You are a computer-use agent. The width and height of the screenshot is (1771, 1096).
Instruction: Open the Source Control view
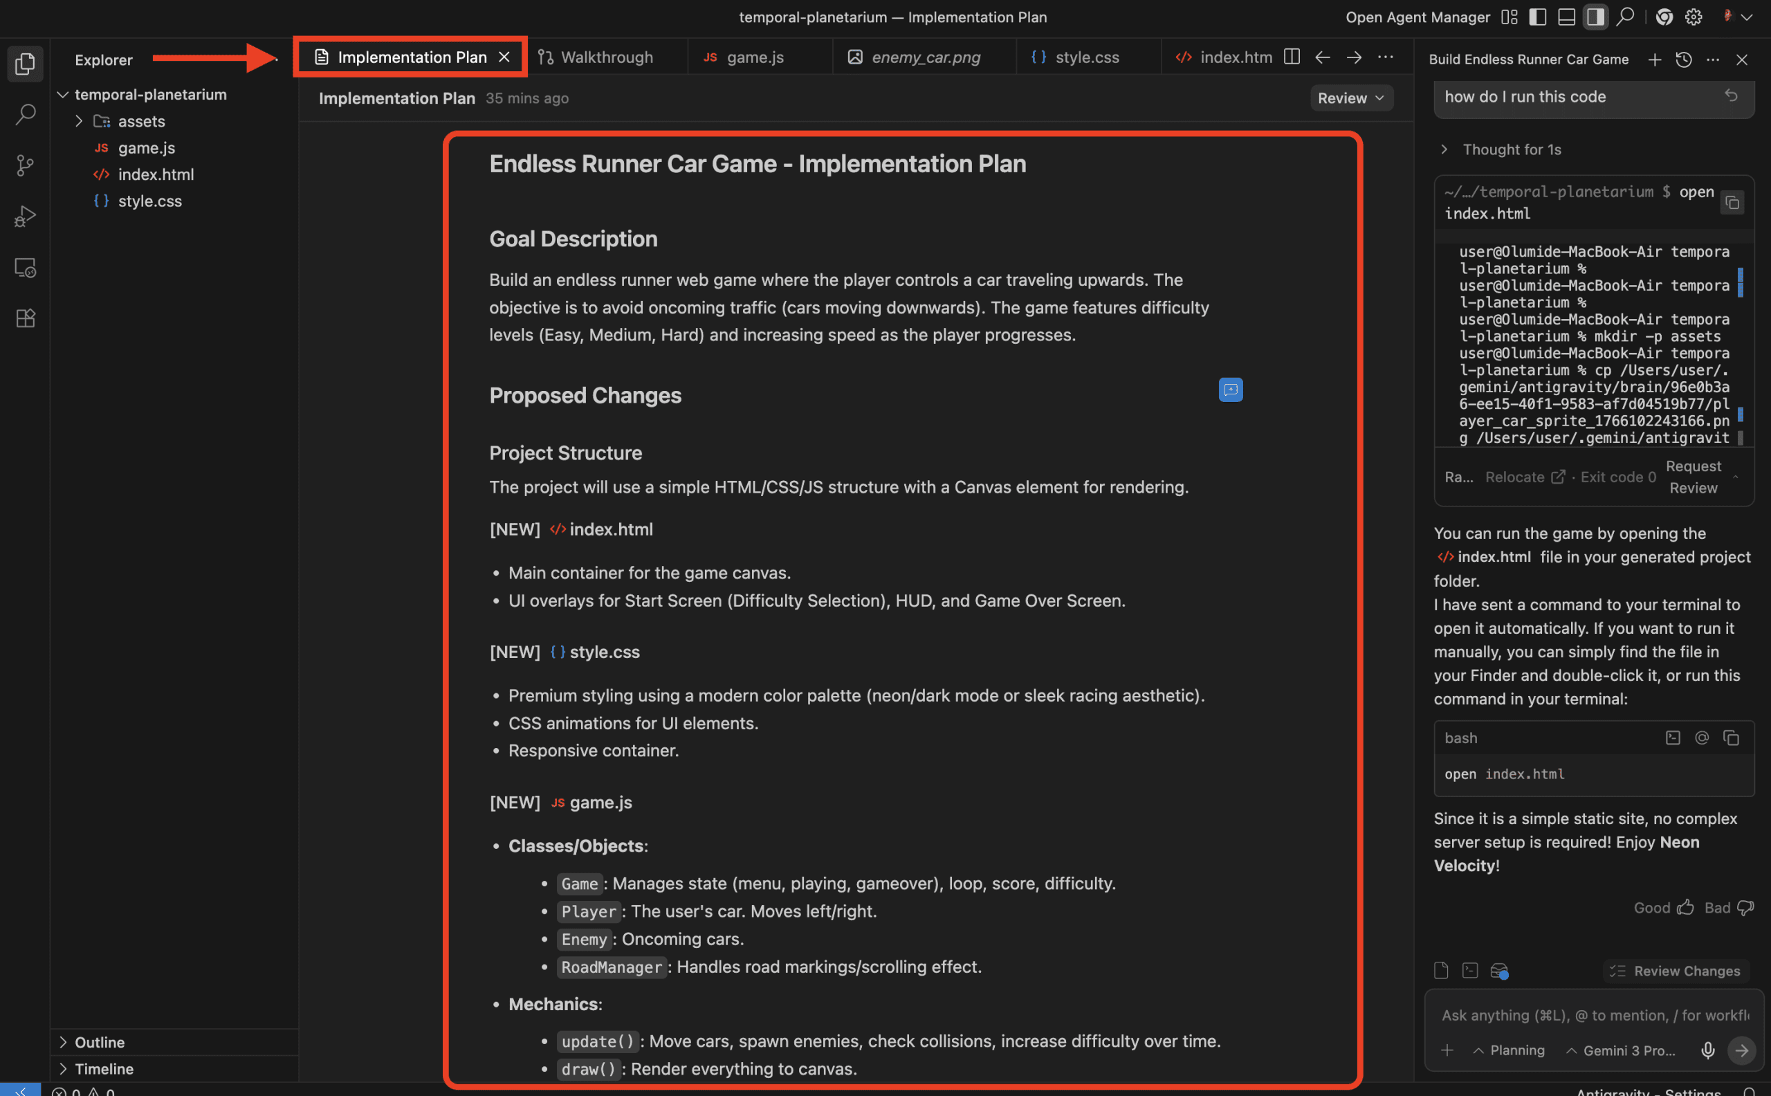pos(26,165)
